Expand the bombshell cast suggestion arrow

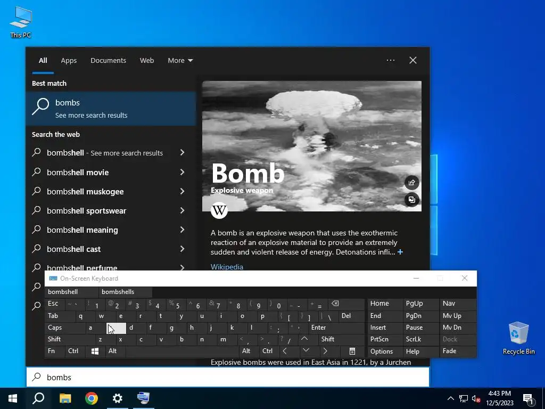182,249
